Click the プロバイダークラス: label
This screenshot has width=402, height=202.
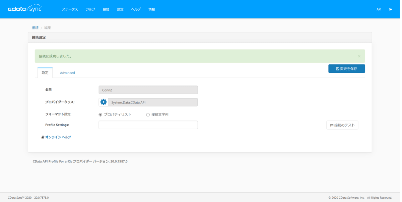pos(60,102)
